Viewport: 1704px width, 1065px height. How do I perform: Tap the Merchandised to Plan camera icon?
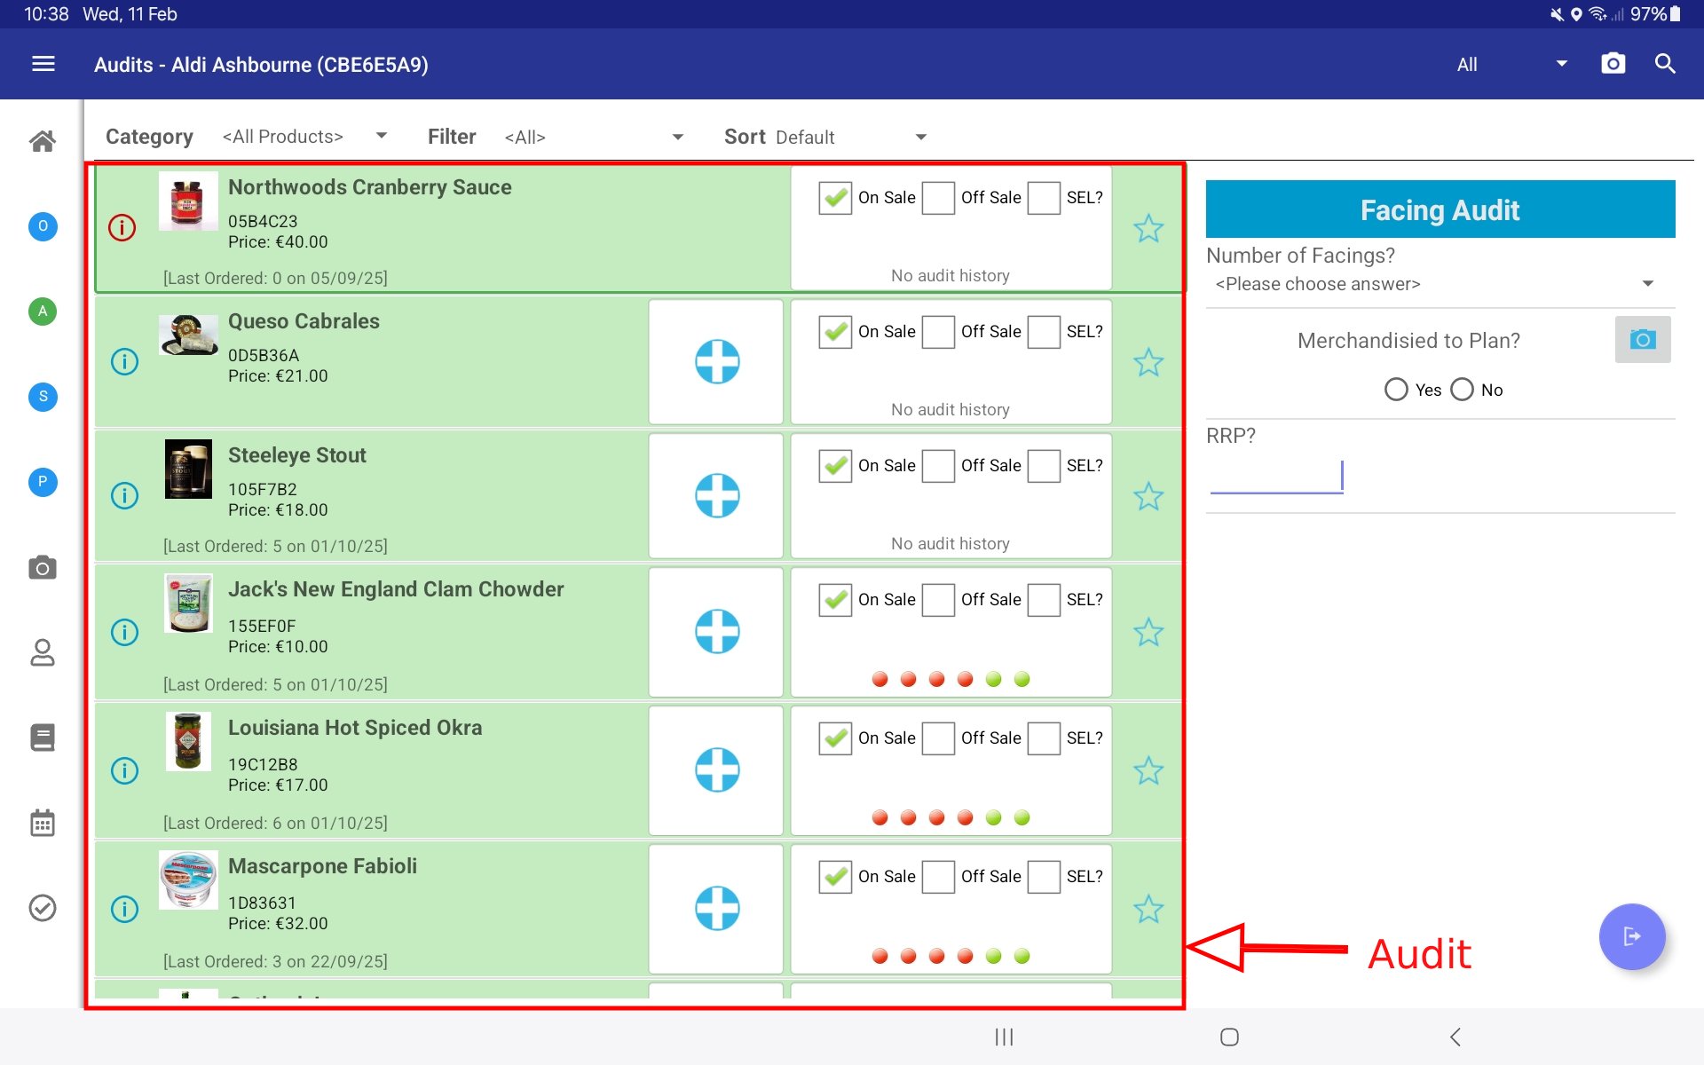[1642, 340]
